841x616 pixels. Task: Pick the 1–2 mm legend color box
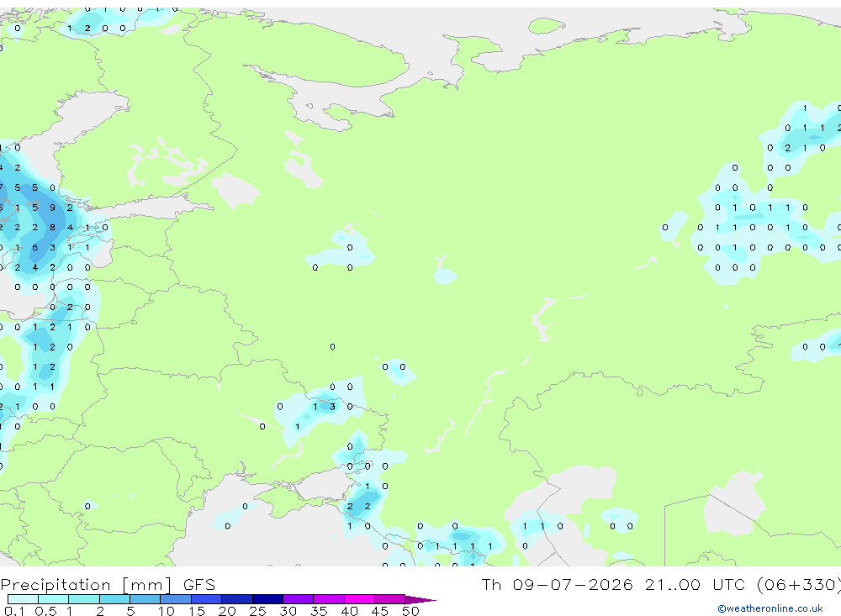point(84,599)
